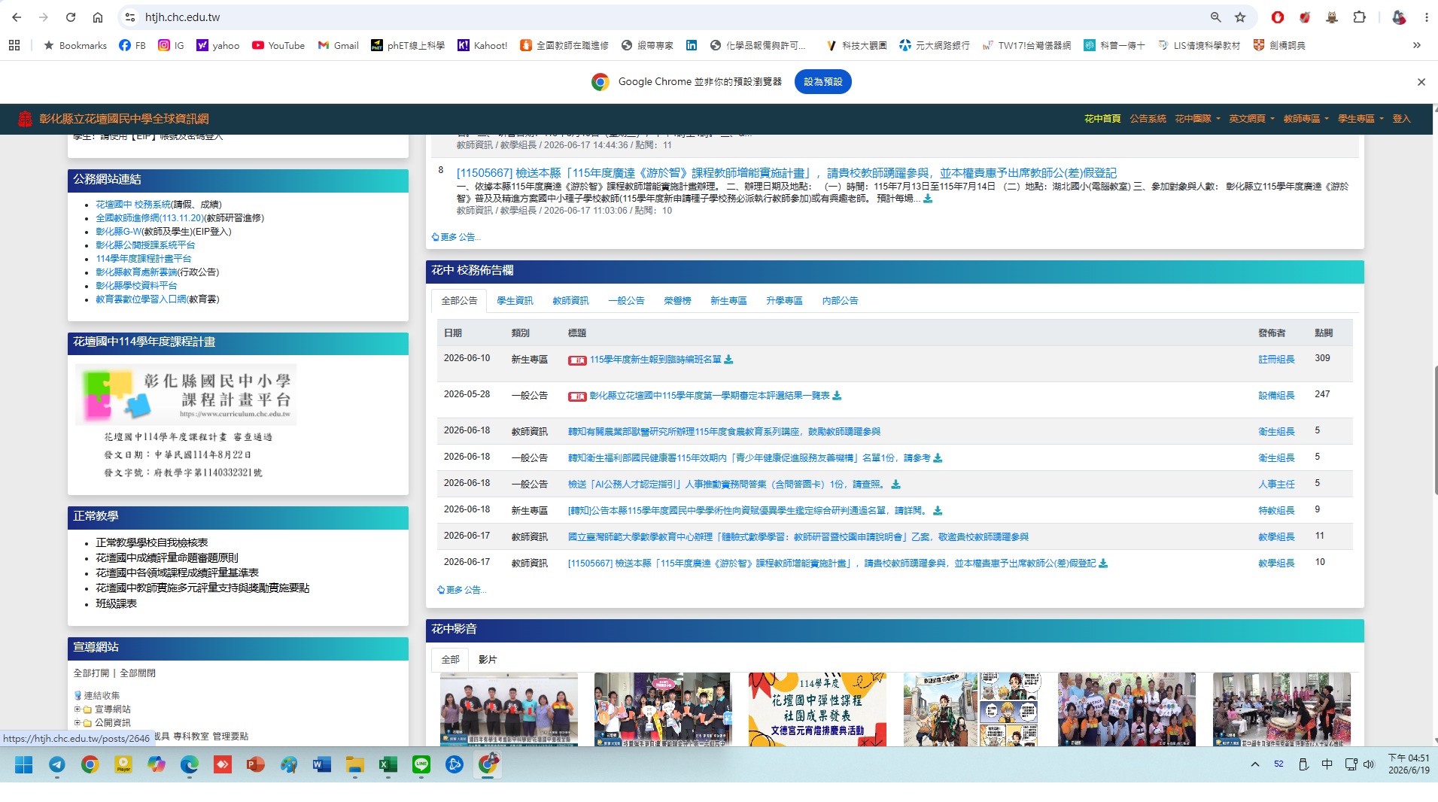Switch to the 學生資訊 tab
Screen dimensions: 1438x802
pos(515,301)
